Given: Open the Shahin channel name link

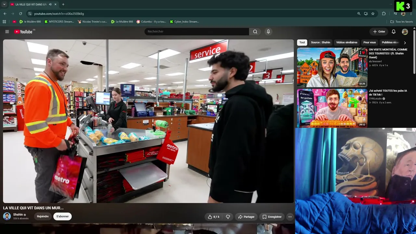Looking at the screenshot, I should pyautogui.click(x=18, y=214).
